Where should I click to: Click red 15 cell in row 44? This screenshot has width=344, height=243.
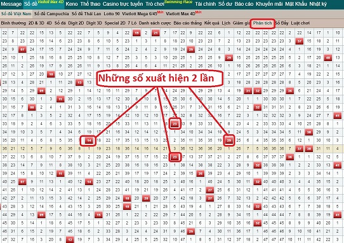pyautogui.click(x=98, y=215)
